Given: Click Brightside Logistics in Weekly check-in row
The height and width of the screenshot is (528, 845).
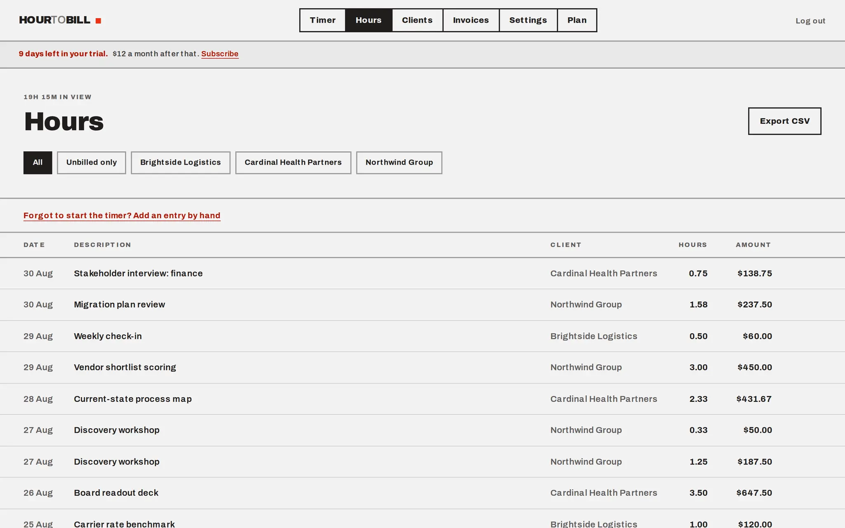Looking at the screenshot, I should click(594, 336).
